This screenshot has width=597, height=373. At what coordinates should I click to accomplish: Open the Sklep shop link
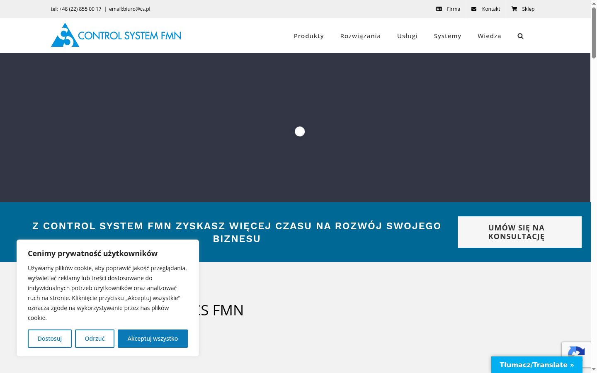(x=528, y=9)
